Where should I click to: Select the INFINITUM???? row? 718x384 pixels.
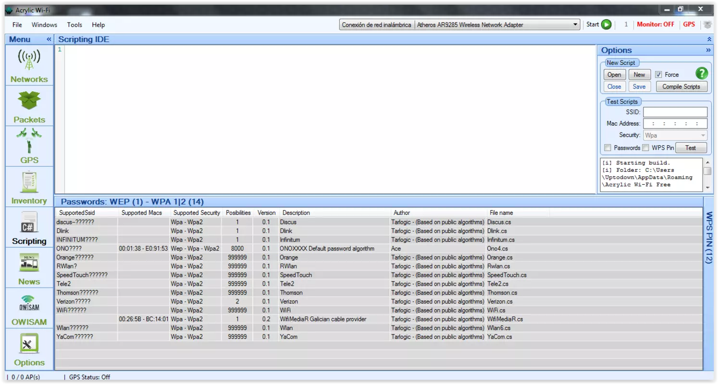(x=379, y=240)
